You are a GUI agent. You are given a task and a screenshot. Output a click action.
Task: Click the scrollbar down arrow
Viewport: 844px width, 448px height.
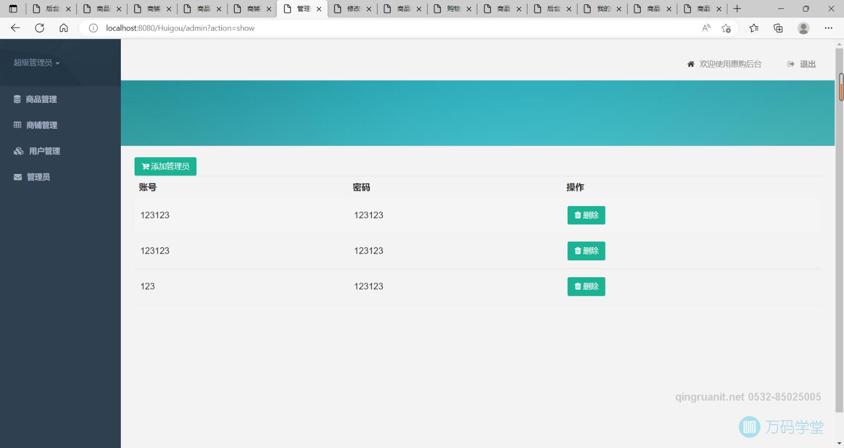click(x=839, y=443)
